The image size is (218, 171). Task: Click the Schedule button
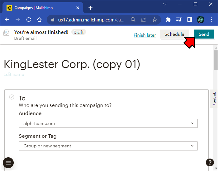174,34
